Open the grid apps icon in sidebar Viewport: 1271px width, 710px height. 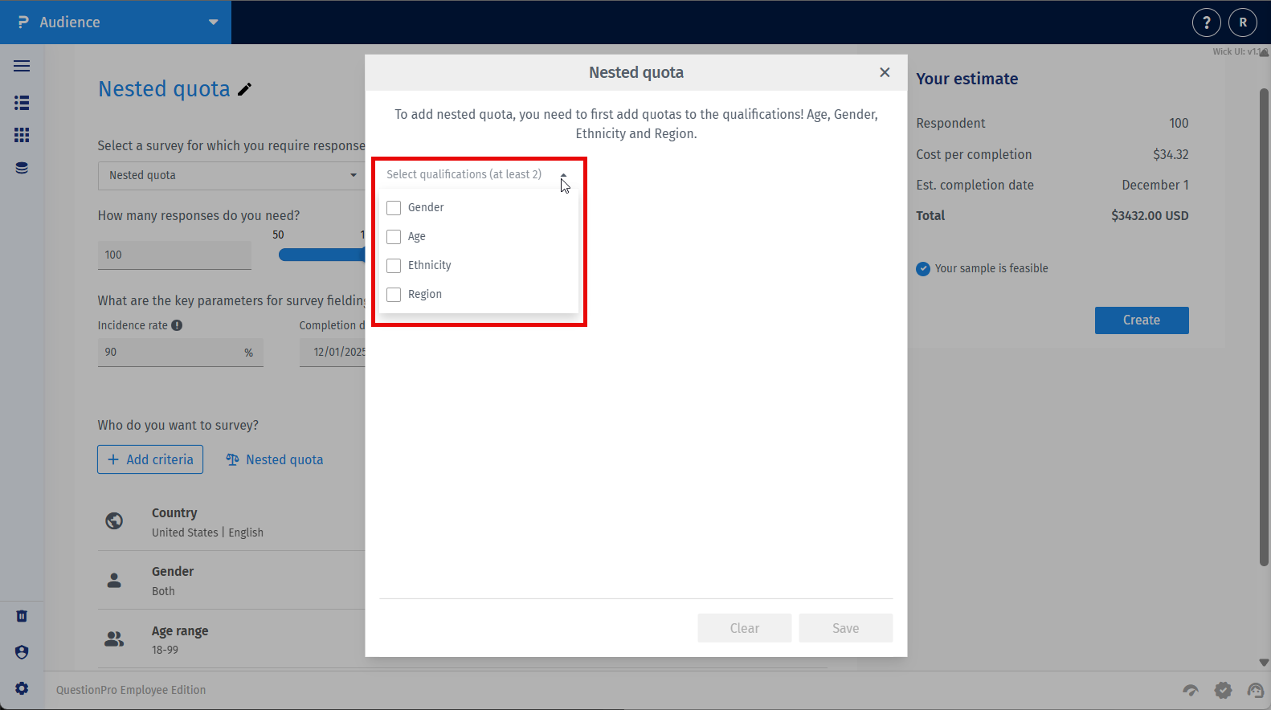22,135
